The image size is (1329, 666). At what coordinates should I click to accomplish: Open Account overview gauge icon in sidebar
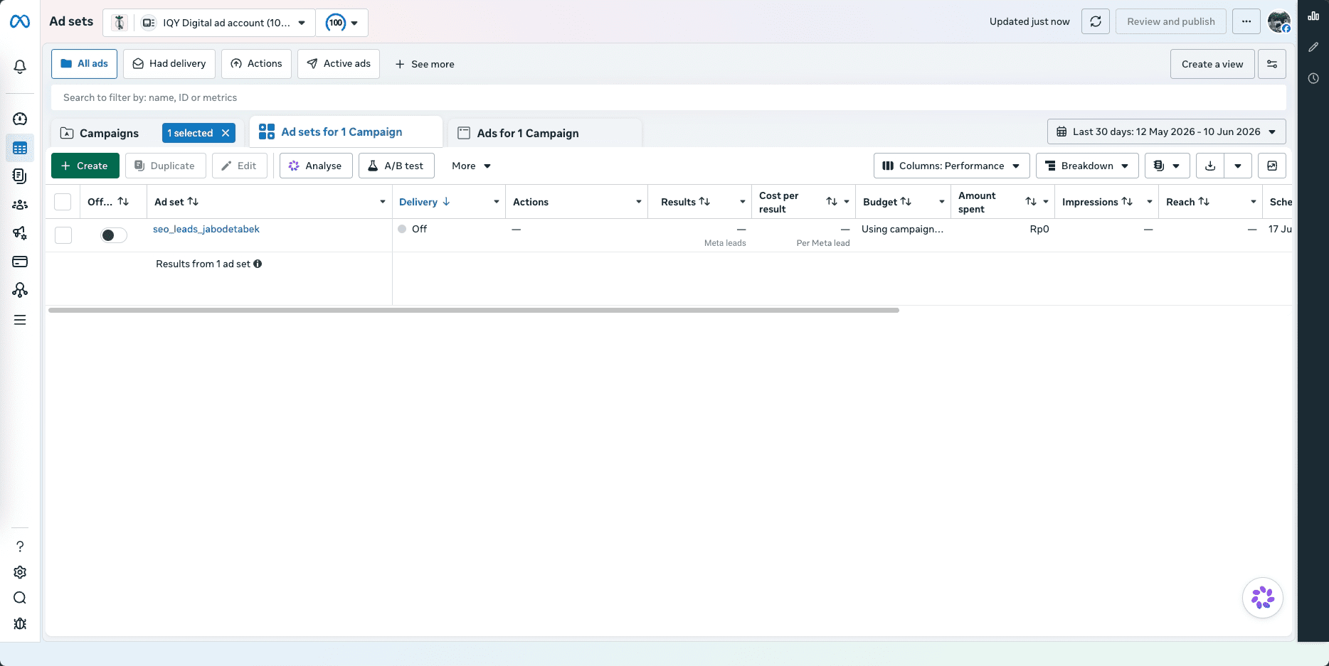point(20,119)
